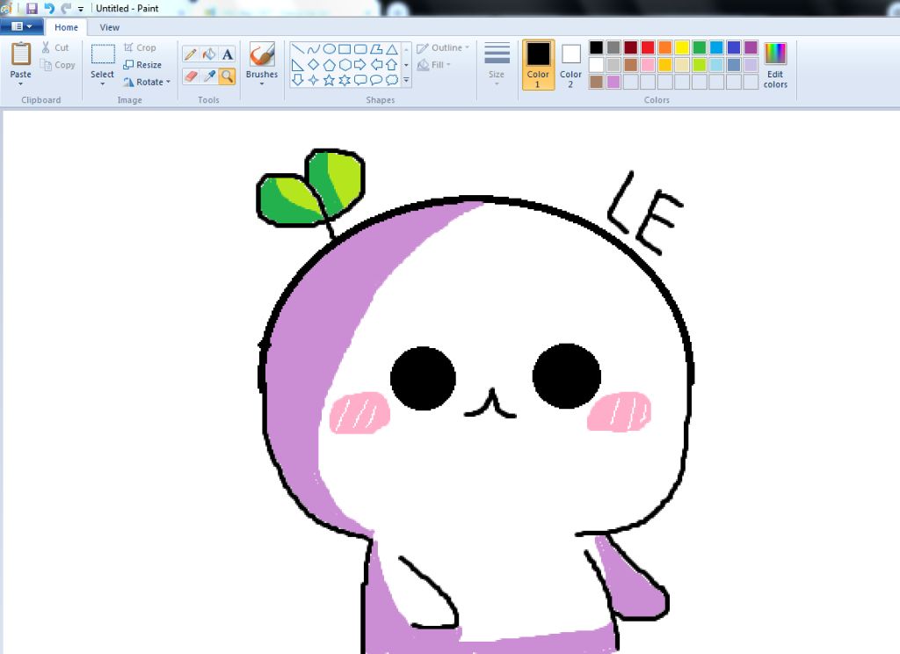
Task: Open Edit colors dialog
Action: 775,65
